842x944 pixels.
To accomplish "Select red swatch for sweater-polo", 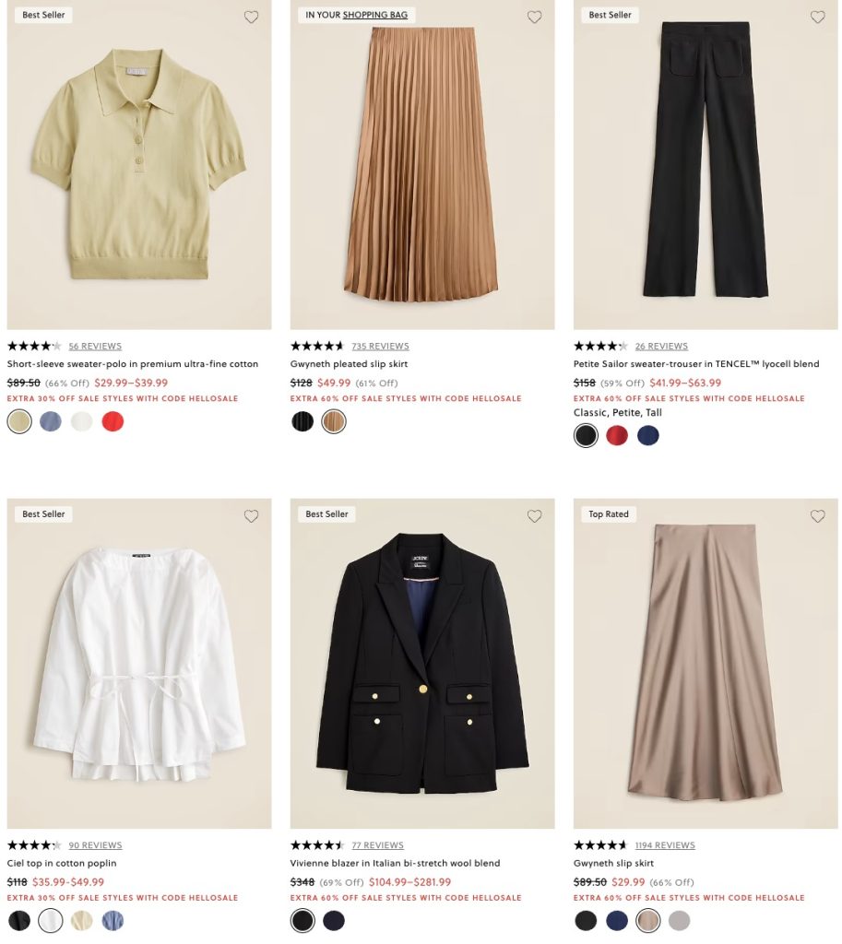I will tap(113, 421).
